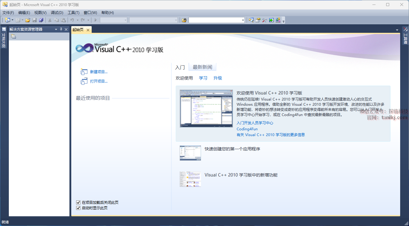Open the Coding4Fun link
The image size is (409, 226).
247,129
